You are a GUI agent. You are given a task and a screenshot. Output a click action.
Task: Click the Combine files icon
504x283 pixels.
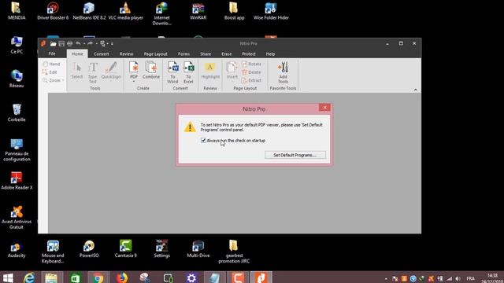(151, 71)
